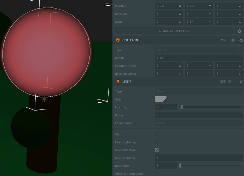Select the pink sphere in the viewport

[46, 51]
